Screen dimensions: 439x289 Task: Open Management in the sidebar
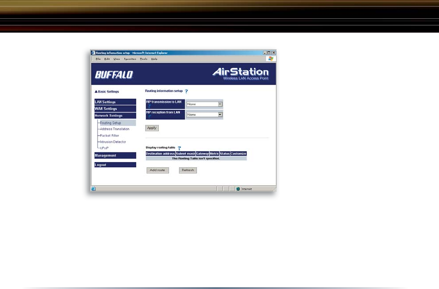(116, 155)
